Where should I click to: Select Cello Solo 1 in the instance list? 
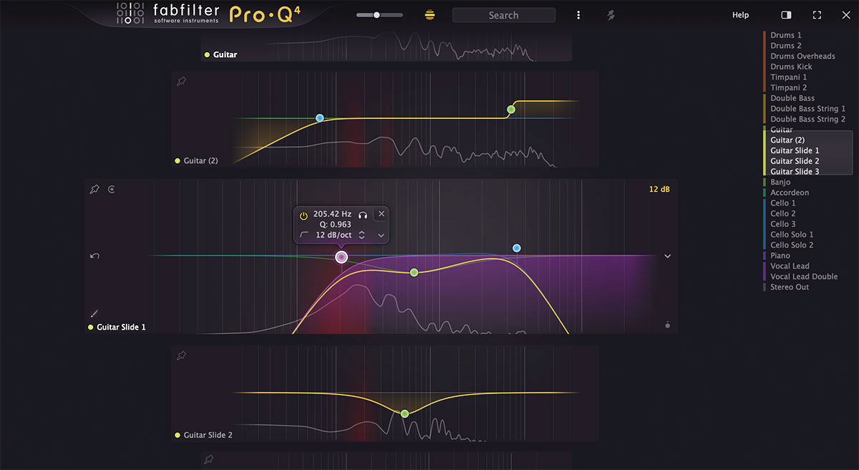[792, 234]
